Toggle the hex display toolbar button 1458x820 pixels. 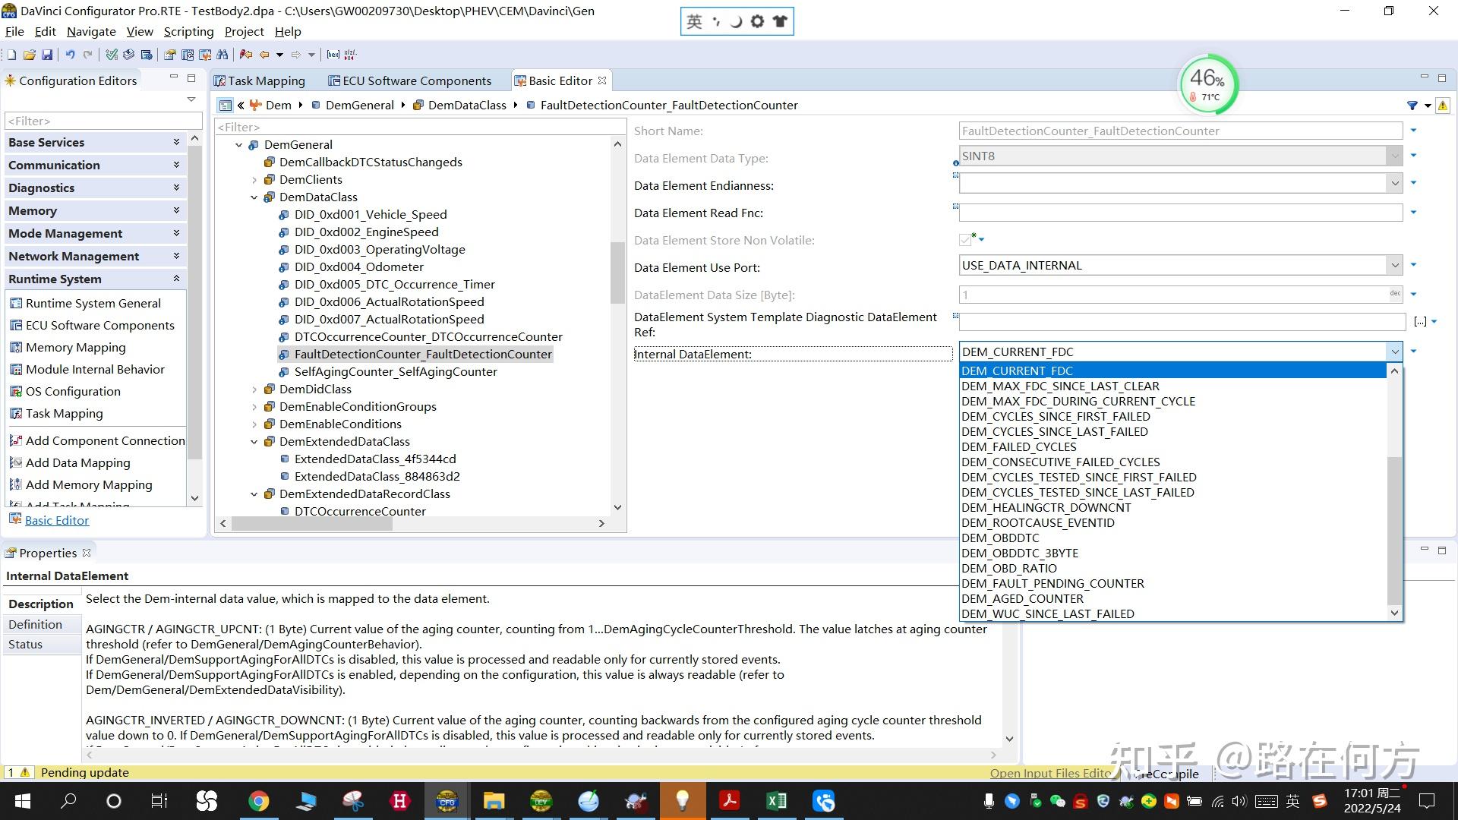point(333,55)
